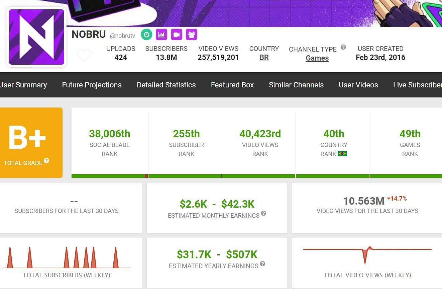Viewport: 442px width, 290px height.
Task: Click the NOBRU channel name heading
Action: (89, 34)
